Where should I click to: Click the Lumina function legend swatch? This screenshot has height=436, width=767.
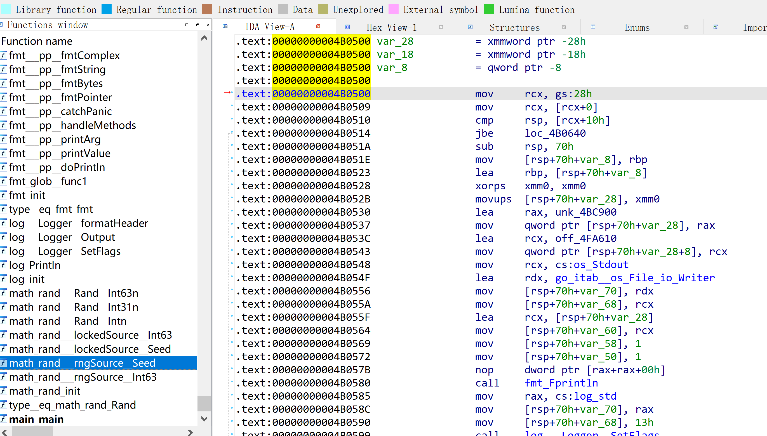click(x=489, y=9)
